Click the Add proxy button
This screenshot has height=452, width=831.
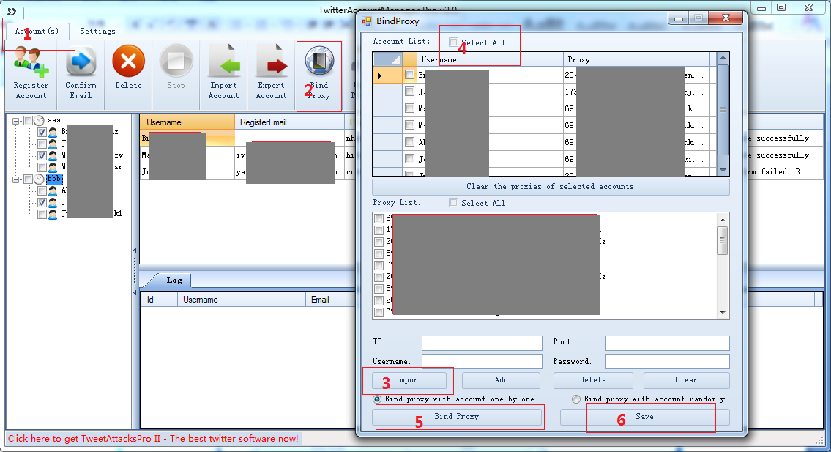tap(501, 380)
